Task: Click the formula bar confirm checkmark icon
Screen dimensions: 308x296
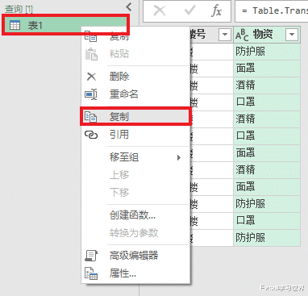Action: tap(189, 11)
